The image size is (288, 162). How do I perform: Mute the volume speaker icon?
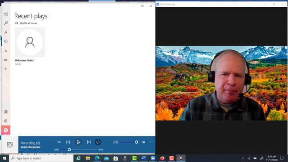click(x=116, y=142)
